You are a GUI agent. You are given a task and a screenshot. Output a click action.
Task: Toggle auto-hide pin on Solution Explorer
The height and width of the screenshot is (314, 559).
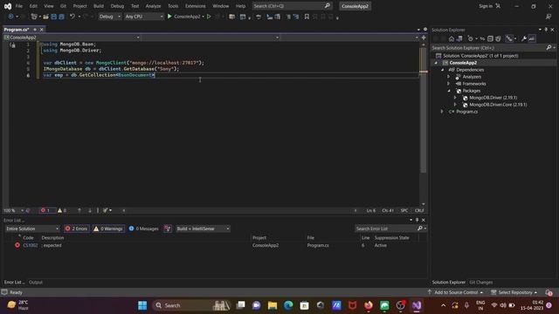546,30
